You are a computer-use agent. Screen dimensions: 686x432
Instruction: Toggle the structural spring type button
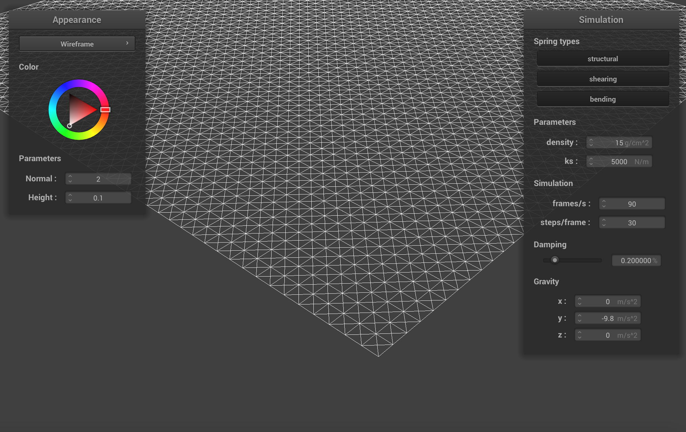pos(602,59)
